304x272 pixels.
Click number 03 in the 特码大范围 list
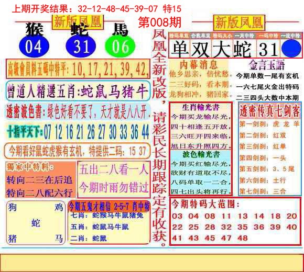[177, 216]
